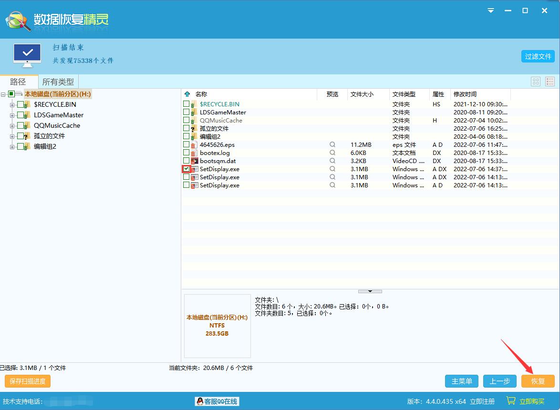Image resolution: width=560 pixels, height=410 pixels.
Task: Click the preview magnifier for bootsqm.dat
Action: (x=332, y=161)
